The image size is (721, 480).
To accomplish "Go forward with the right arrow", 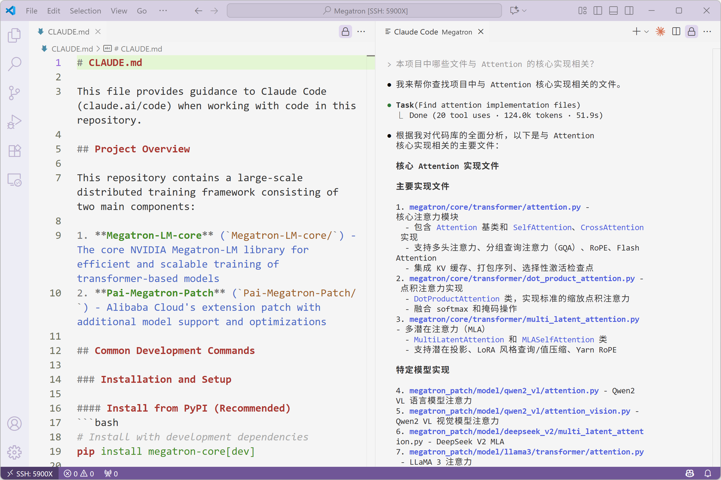I will [x=214, y=11].
